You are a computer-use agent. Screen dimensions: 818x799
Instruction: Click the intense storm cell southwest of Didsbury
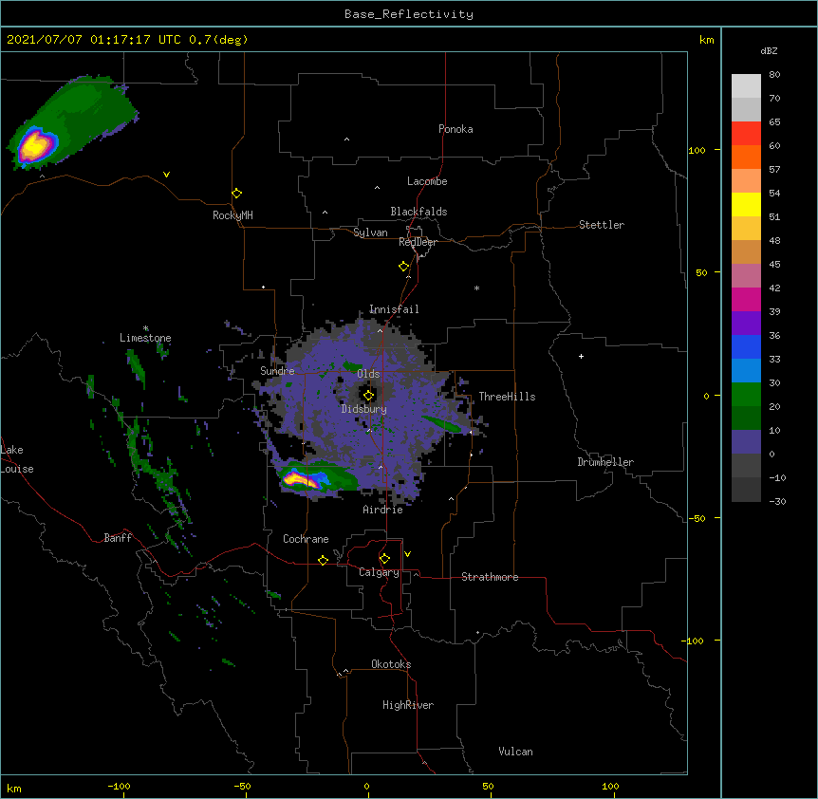pos(303,478)
